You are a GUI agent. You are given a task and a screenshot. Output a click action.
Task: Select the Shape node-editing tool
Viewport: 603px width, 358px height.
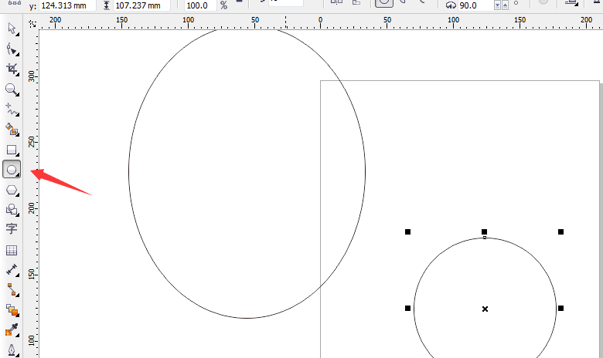click(12, 49)
